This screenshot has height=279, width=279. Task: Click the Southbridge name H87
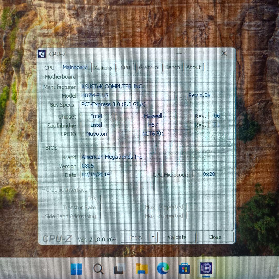pos(153,125)
